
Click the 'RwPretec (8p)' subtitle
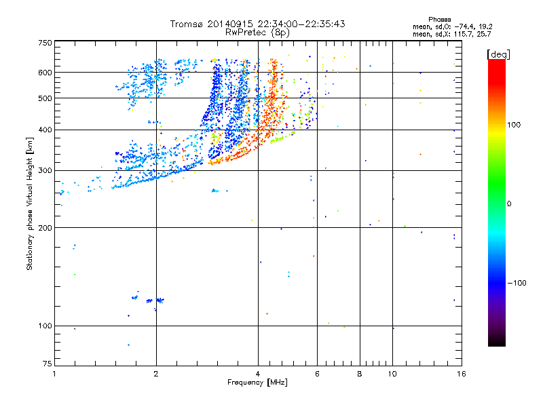[x=257, y=33]
